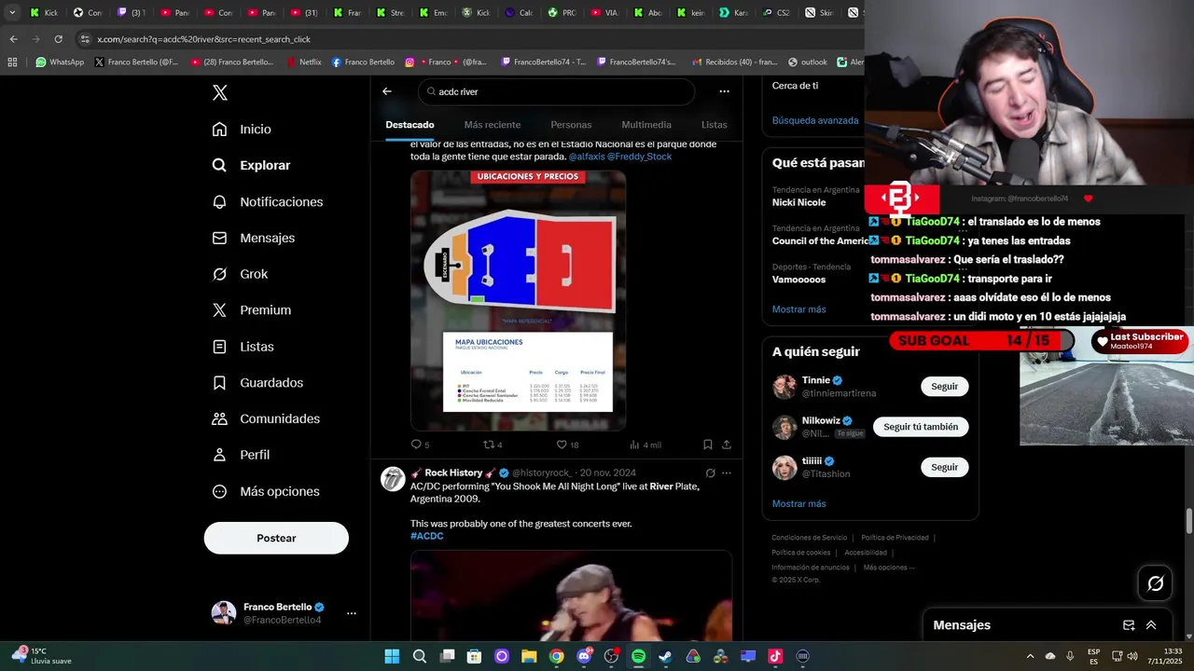
Task: Click the Postear button
Action: tap(276, 538)
